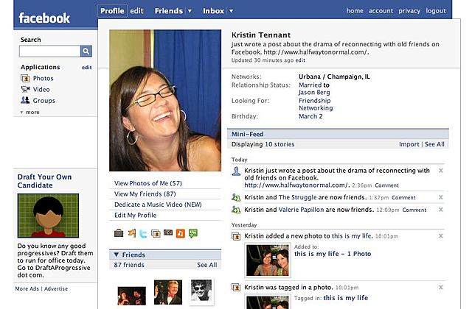Open privacy in the top navigation
472x309 pixels.
[409, 11]
